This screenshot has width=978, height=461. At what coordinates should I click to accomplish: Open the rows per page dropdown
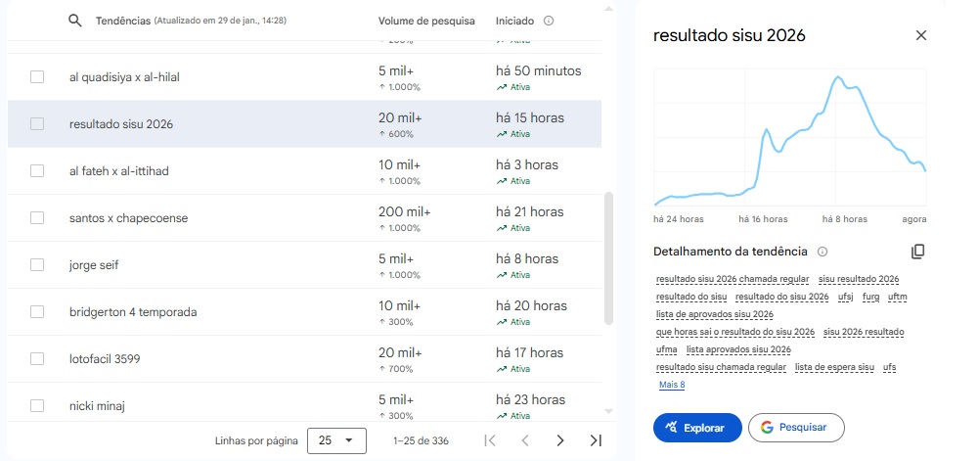336,440
